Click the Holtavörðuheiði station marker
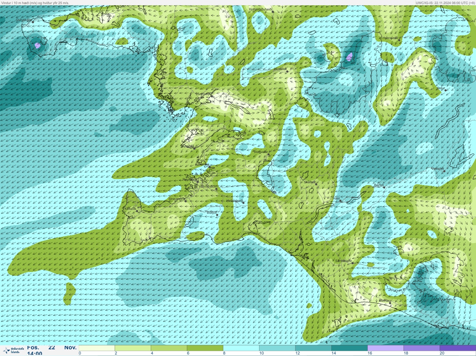 (x=273, y=12)
